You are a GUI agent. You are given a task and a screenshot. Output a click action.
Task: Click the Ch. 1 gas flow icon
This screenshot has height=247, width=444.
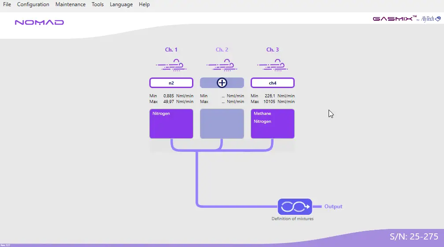pos(171,65)
